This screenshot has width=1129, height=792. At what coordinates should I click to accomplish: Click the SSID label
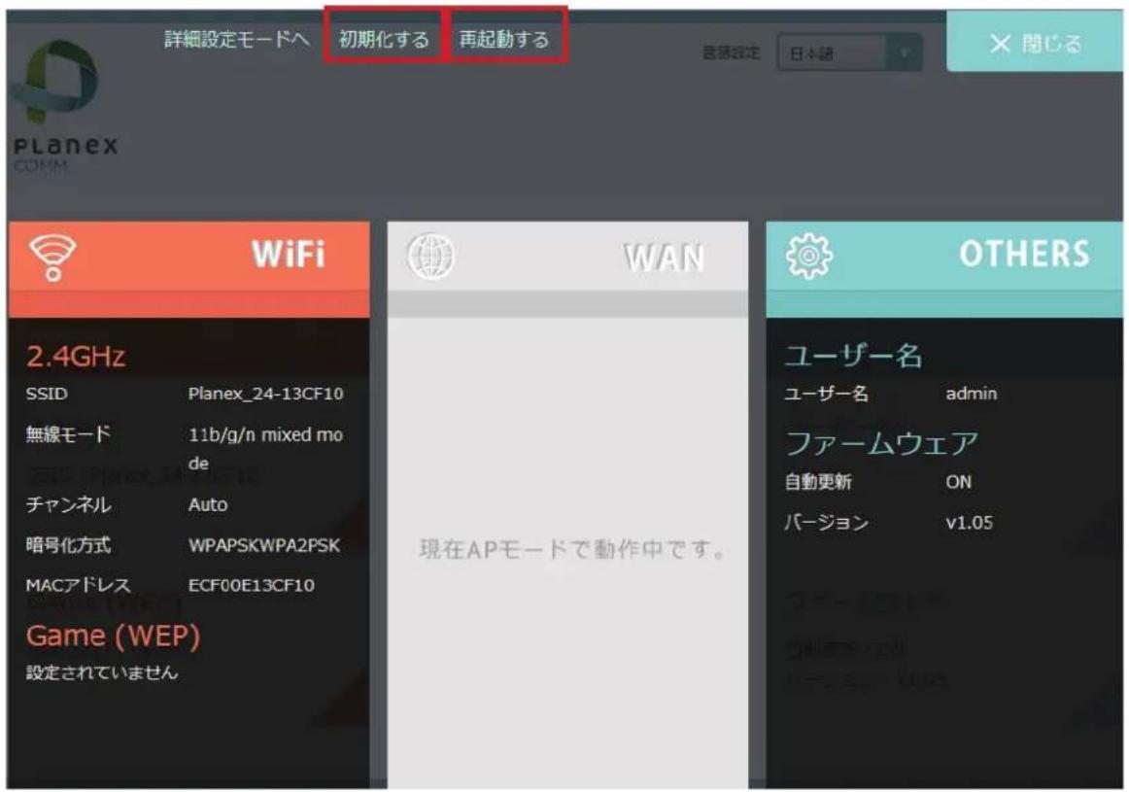click(x=47, y=394)
